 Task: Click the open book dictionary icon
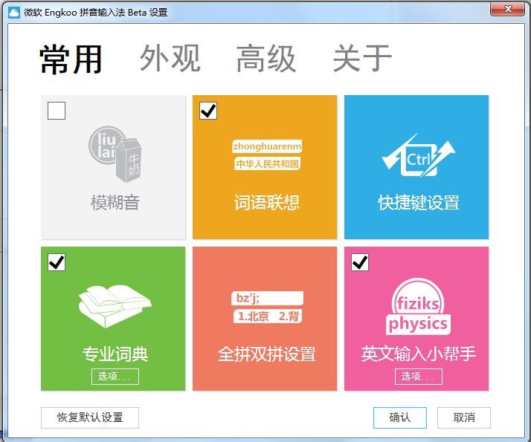115,306
